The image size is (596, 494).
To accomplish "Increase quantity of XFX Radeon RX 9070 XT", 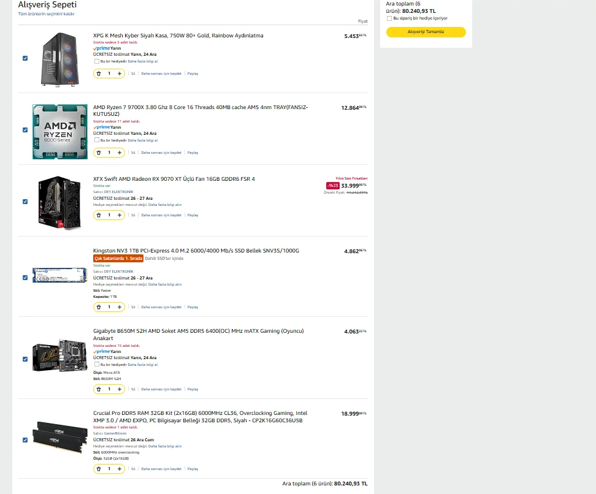I will (120, 215).
